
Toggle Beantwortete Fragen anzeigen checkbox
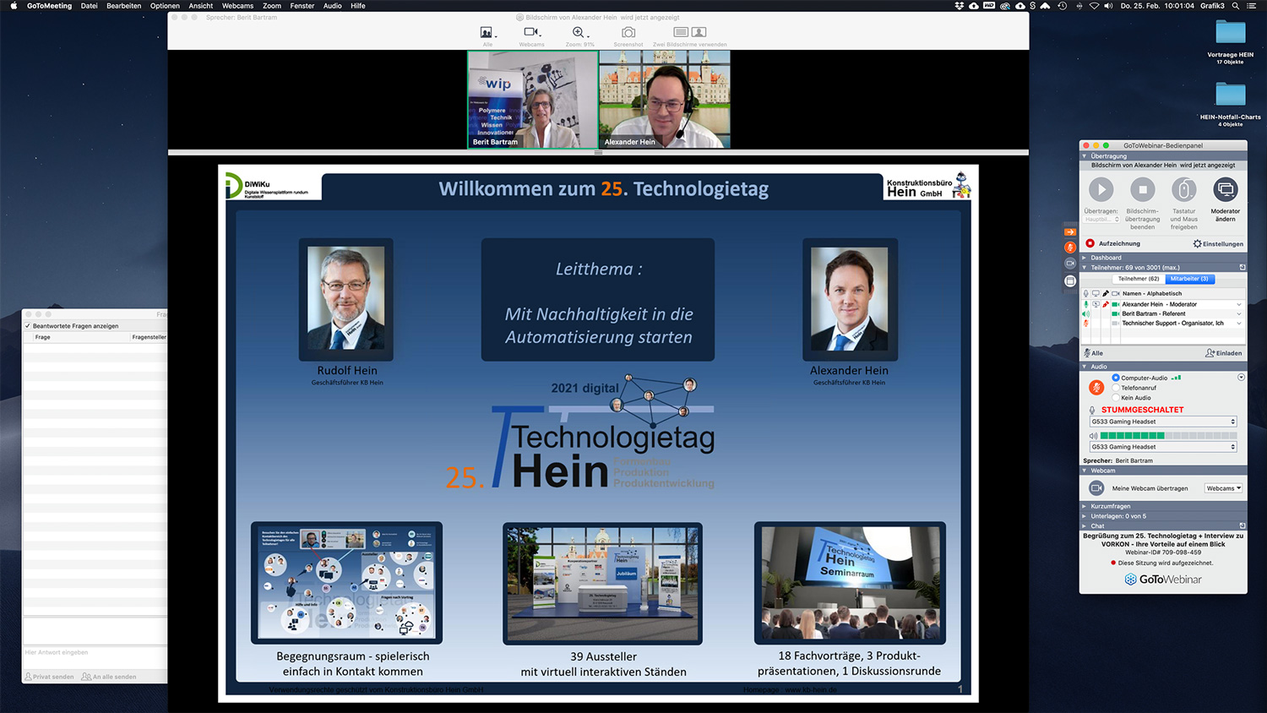[x=28, y=326]
